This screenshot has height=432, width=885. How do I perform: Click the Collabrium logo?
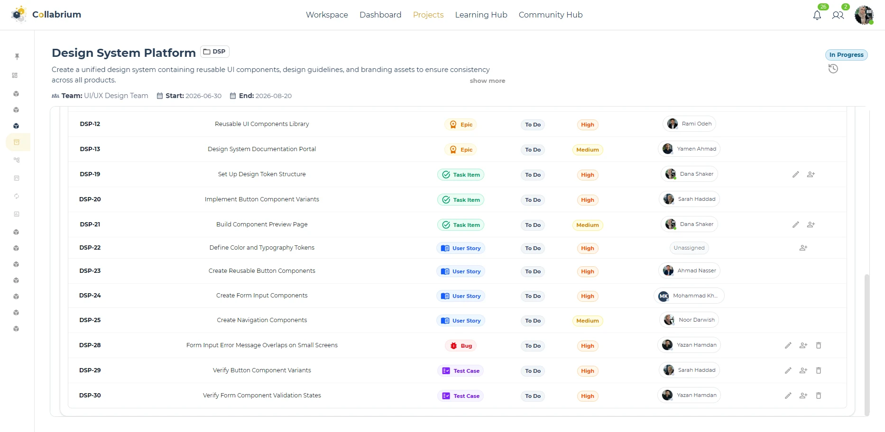coord(46,15)
